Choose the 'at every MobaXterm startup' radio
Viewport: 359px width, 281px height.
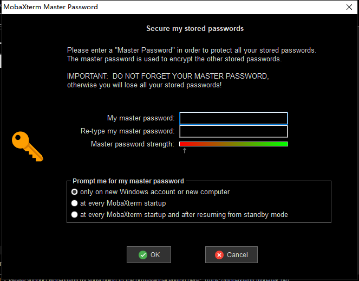pos(74,203)
